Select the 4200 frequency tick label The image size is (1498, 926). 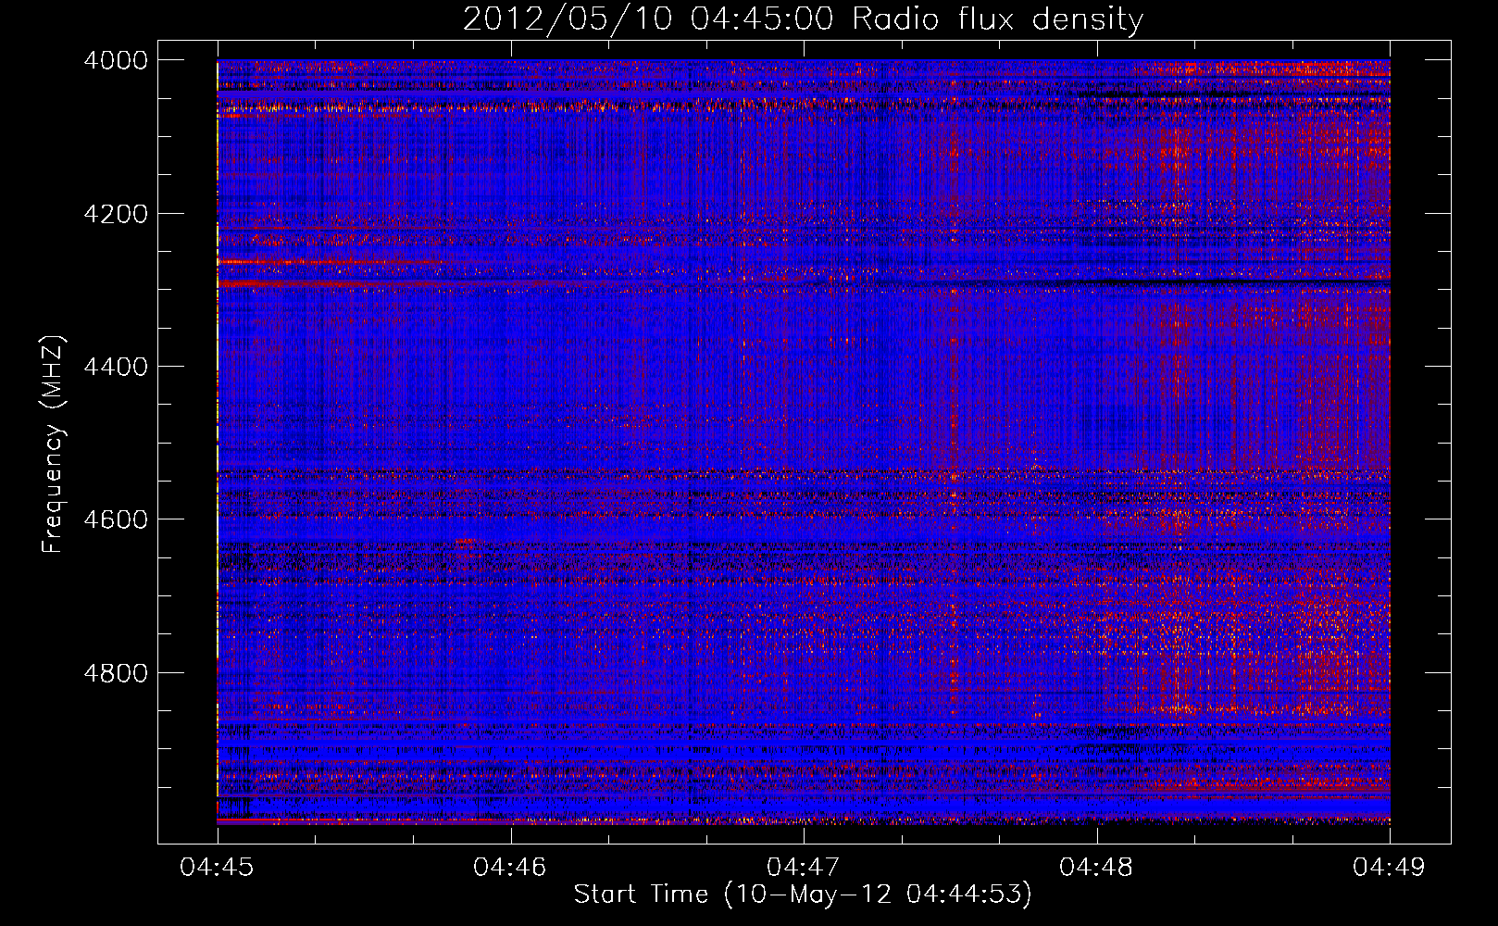coord(116,214)
